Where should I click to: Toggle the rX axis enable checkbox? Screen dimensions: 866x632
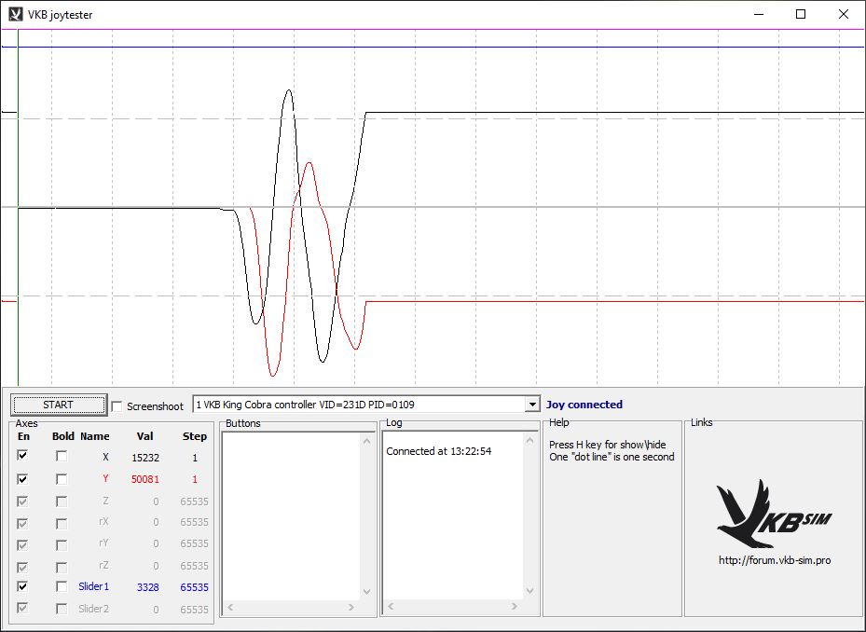click(22, 523)
